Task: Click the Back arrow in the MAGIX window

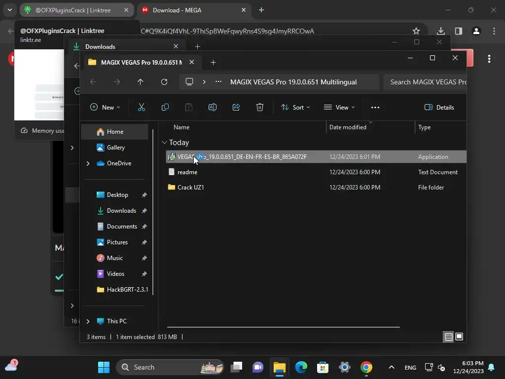Action: click(x=93, y=82)
